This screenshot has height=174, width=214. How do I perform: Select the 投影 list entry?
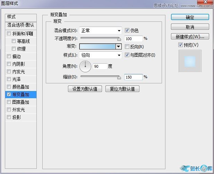[21, 117]
